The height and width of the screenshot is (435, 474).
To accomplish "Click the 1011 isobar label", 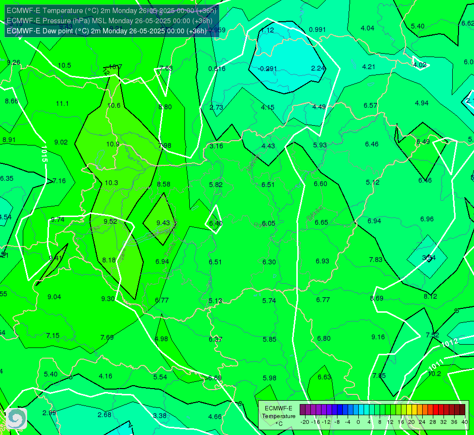I will tap(436, 364).
